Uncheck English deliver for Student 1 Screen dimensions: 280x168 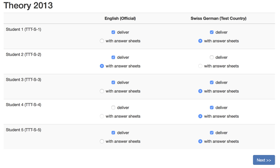pos(113,32)
